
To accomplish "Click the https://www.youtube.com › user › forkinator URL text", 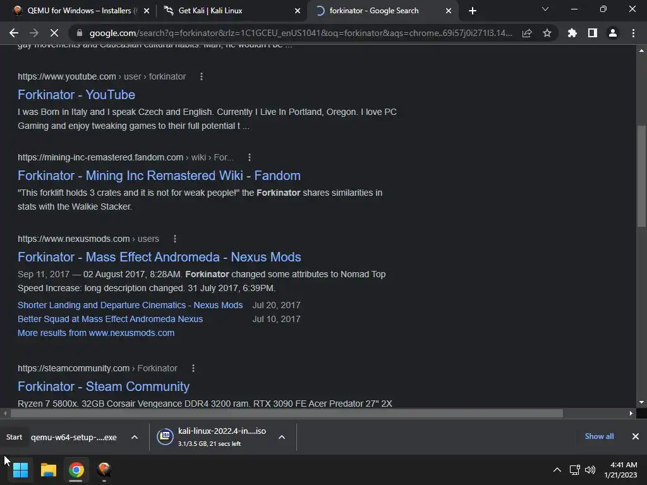I will 102,76.
